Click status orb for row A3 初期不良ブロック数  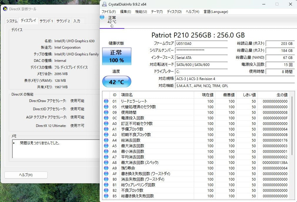click(x=106, y=135)
